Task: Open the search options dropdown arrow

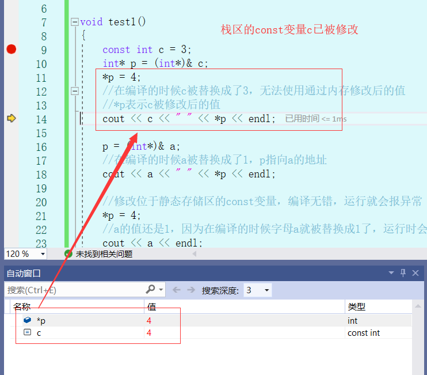Action: (x=161, y=290)
